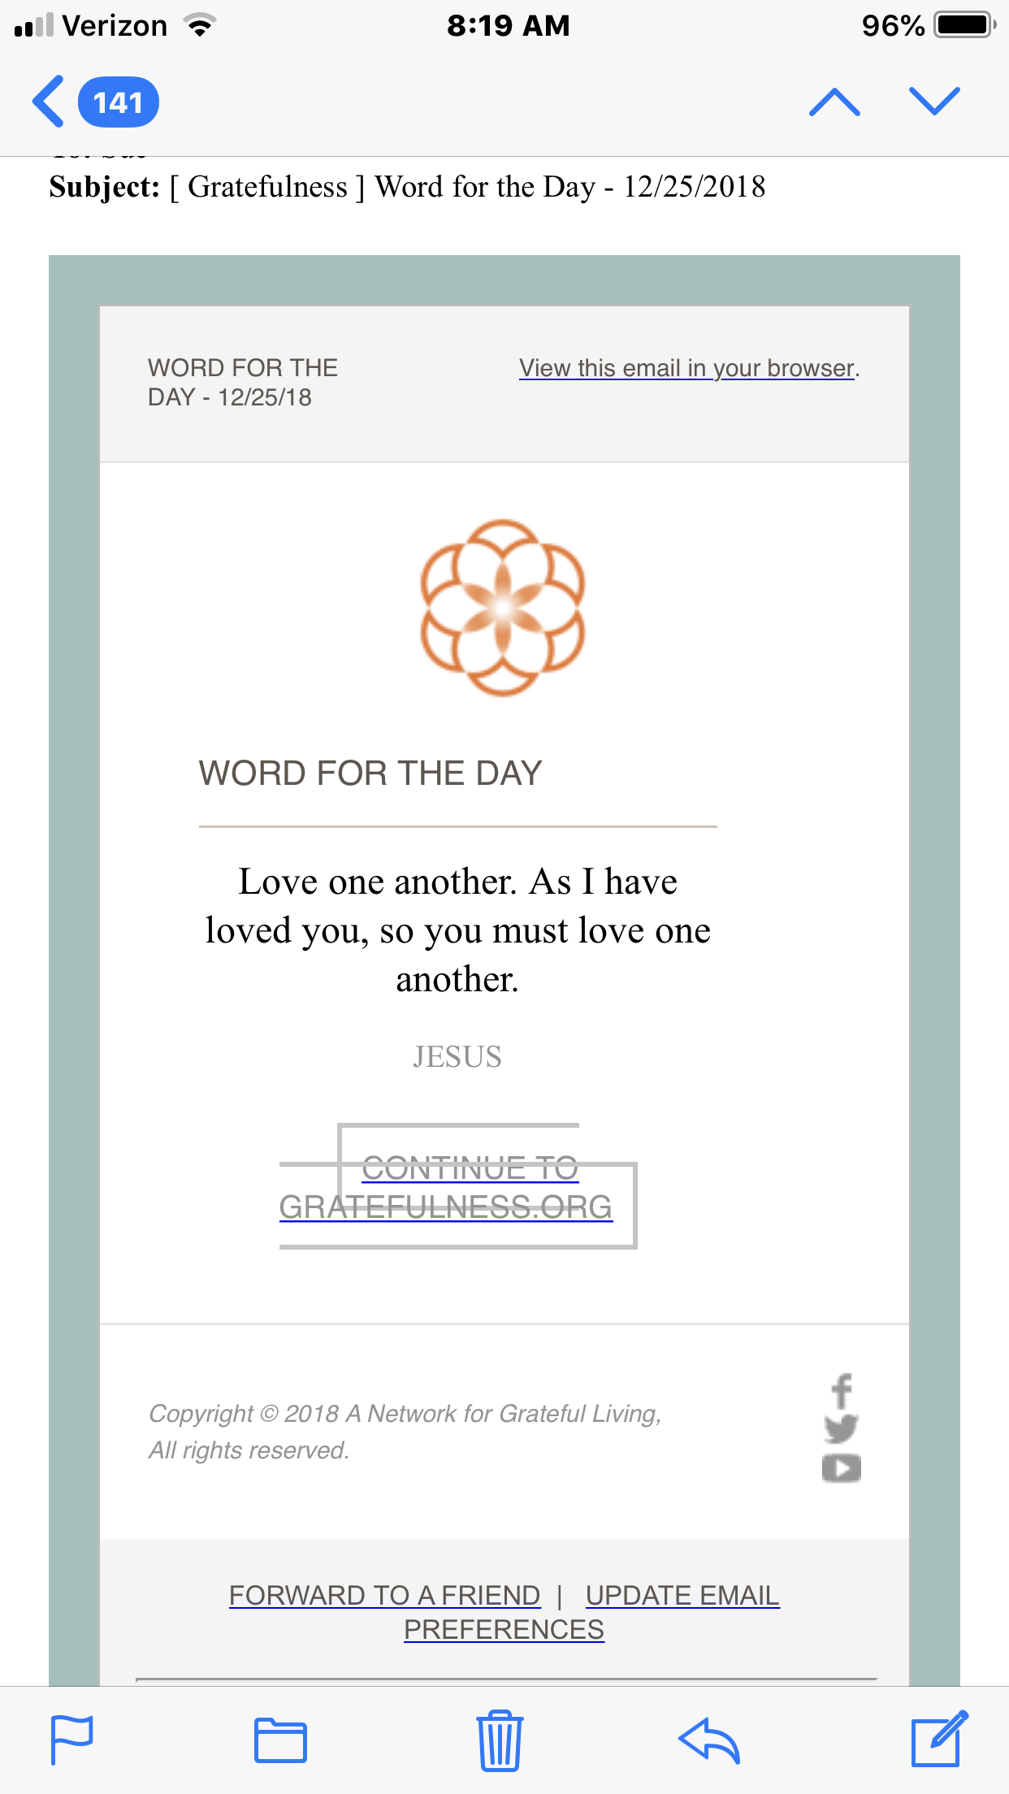
Task: Follow 'Continue to Gratefulness.org' link
Action: click(446, 1188)
